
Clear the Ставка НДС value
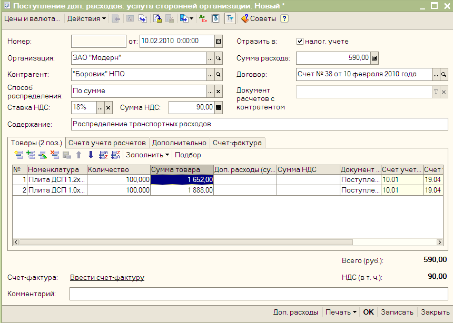[x=109, y=108]
